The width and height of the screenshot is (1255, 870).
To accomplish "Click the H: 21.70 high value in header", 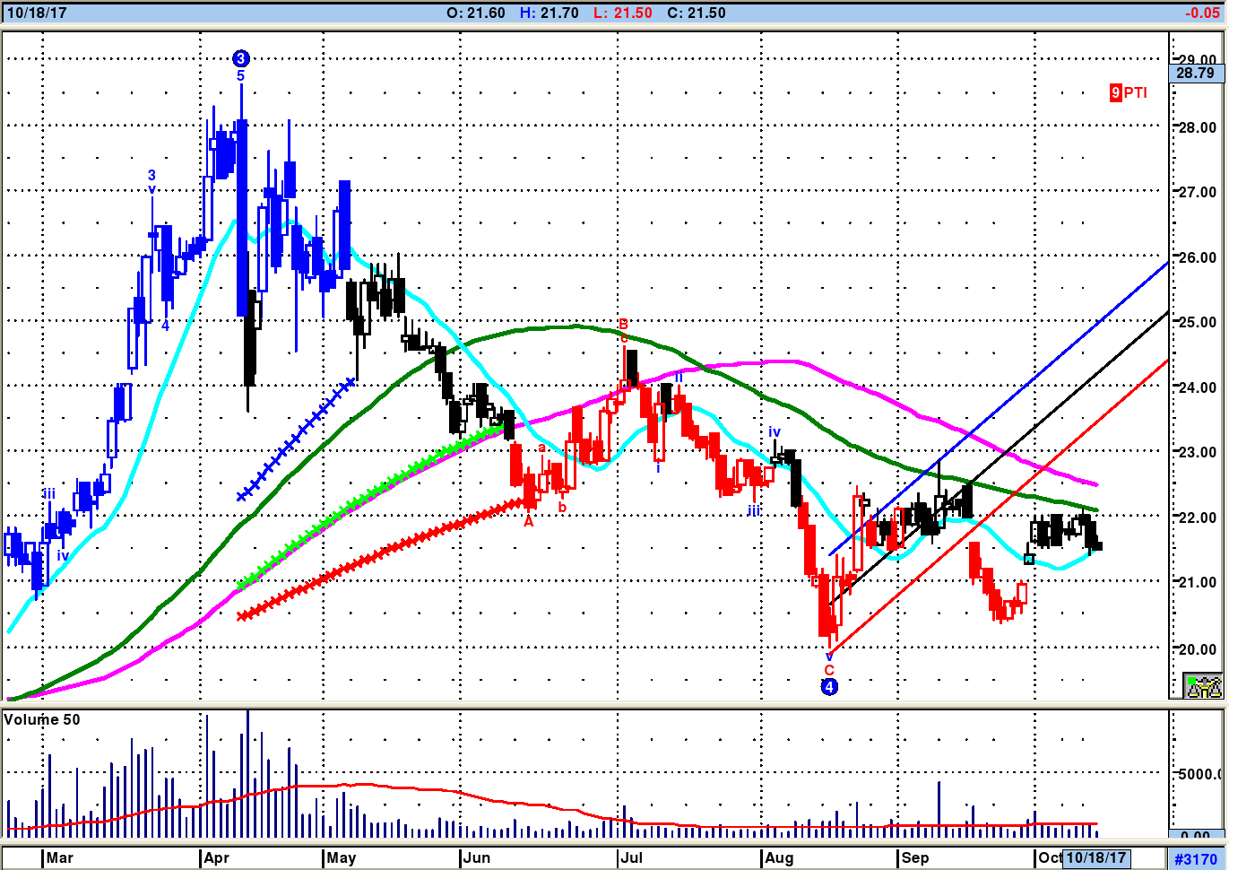I will point(549,13).
